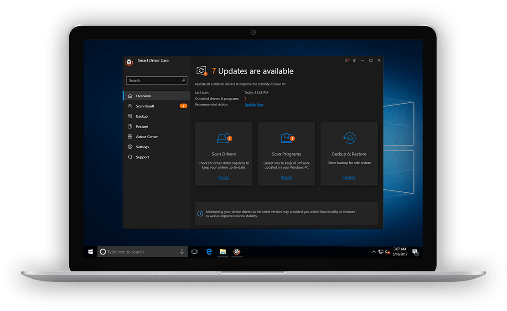
Task: Click the Scan Result magnifier icon
Action: point(130,106)
